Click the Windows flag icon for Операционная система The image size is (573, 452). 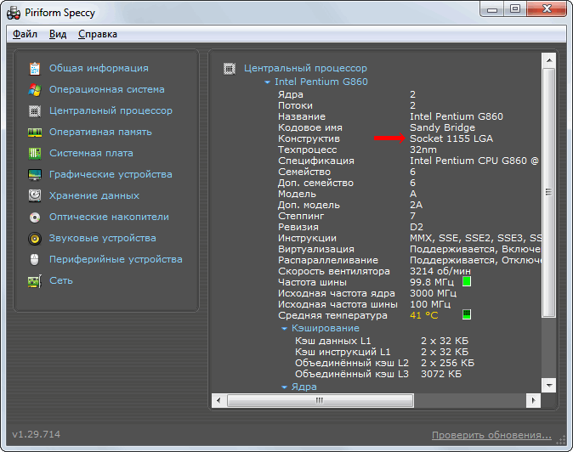click(35, 89)
